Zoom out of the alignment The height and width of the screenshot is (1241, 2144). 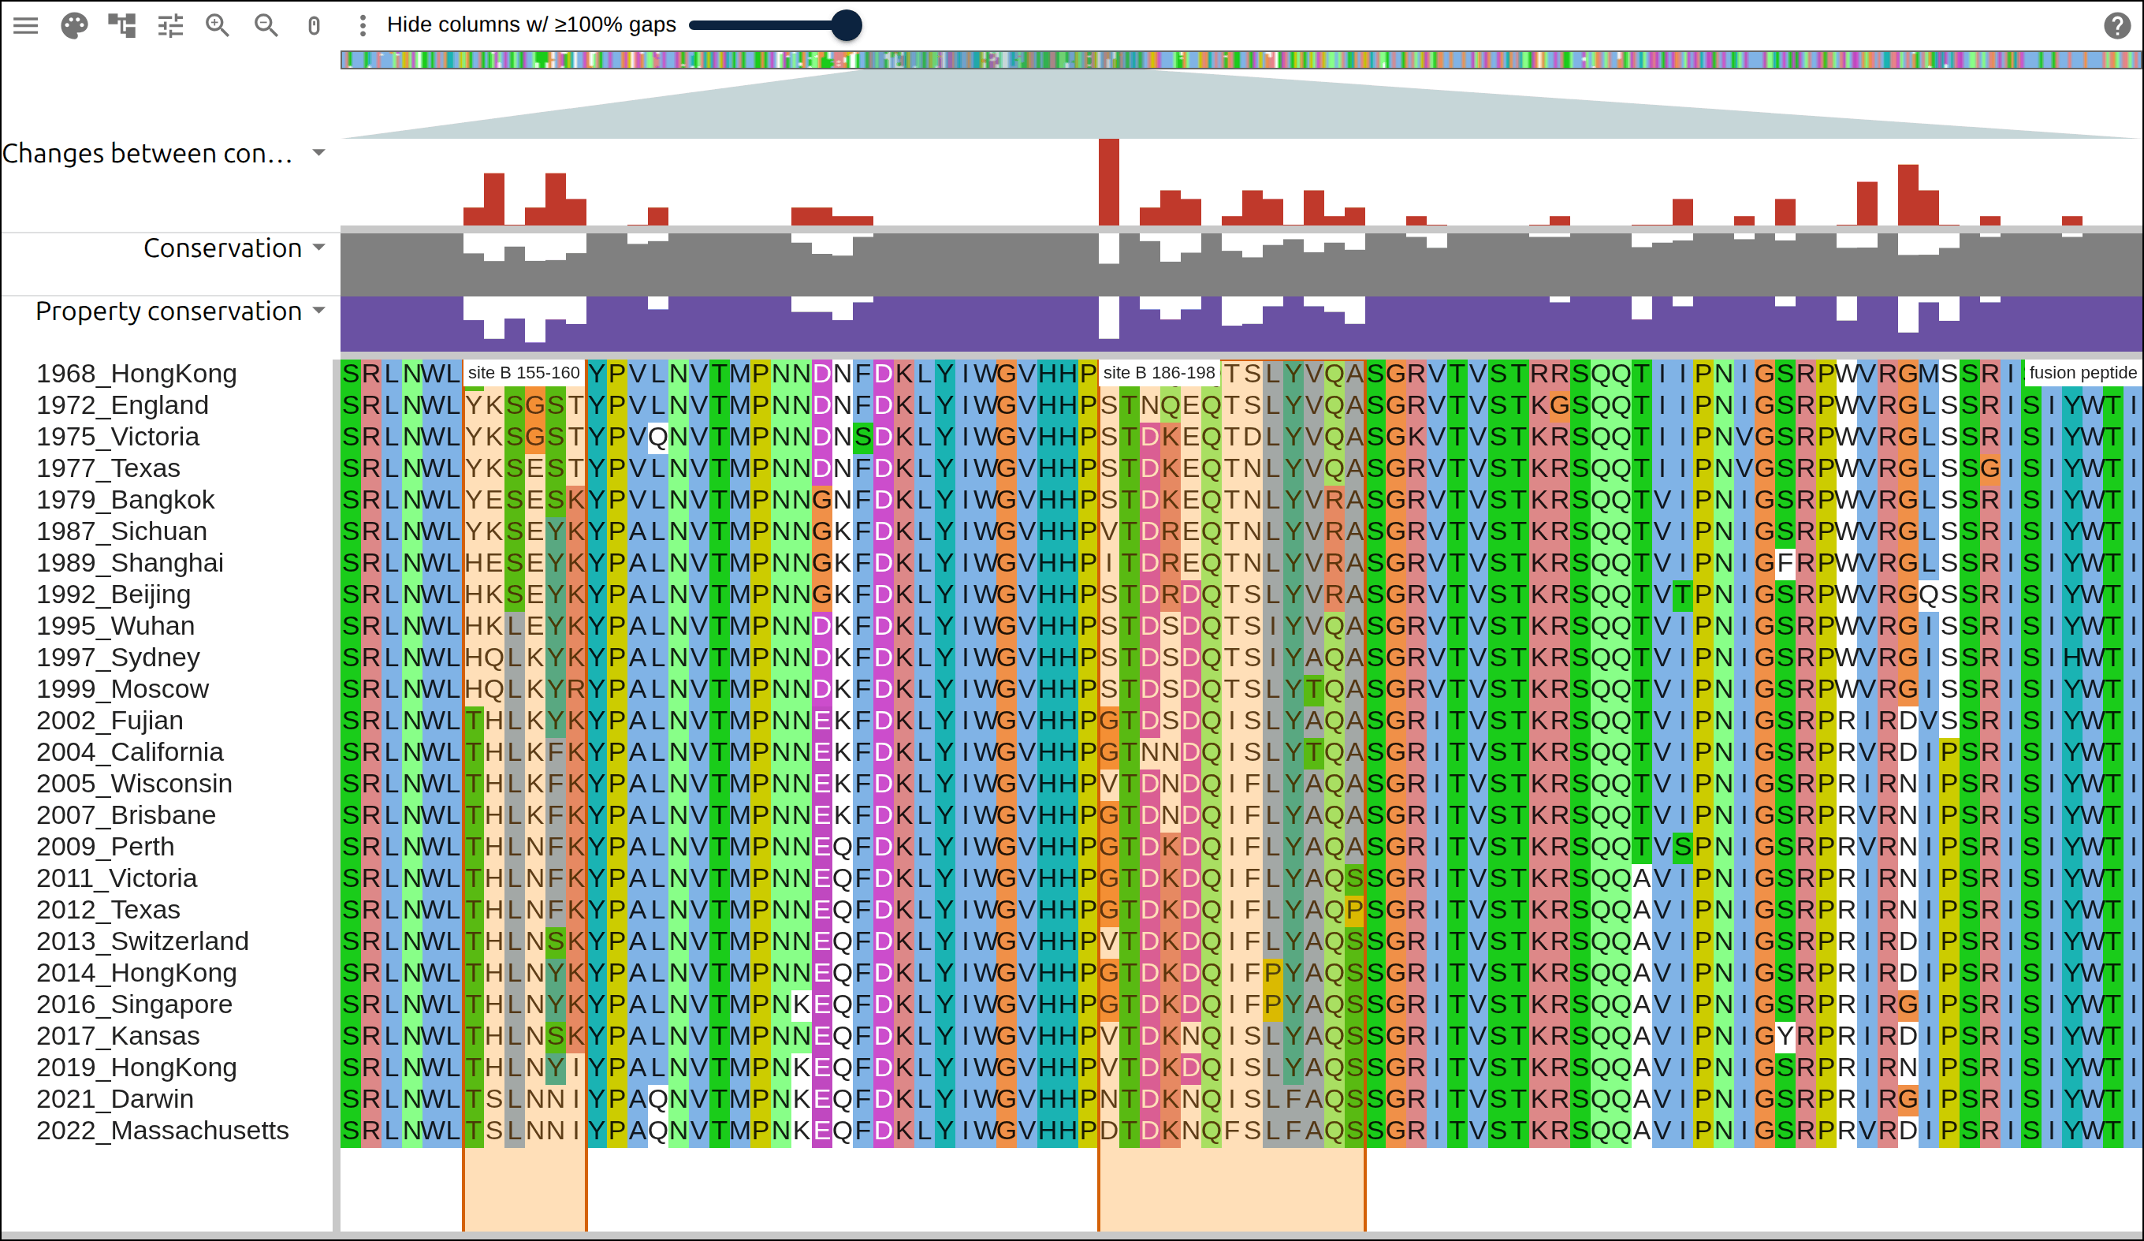click(266, 25)
